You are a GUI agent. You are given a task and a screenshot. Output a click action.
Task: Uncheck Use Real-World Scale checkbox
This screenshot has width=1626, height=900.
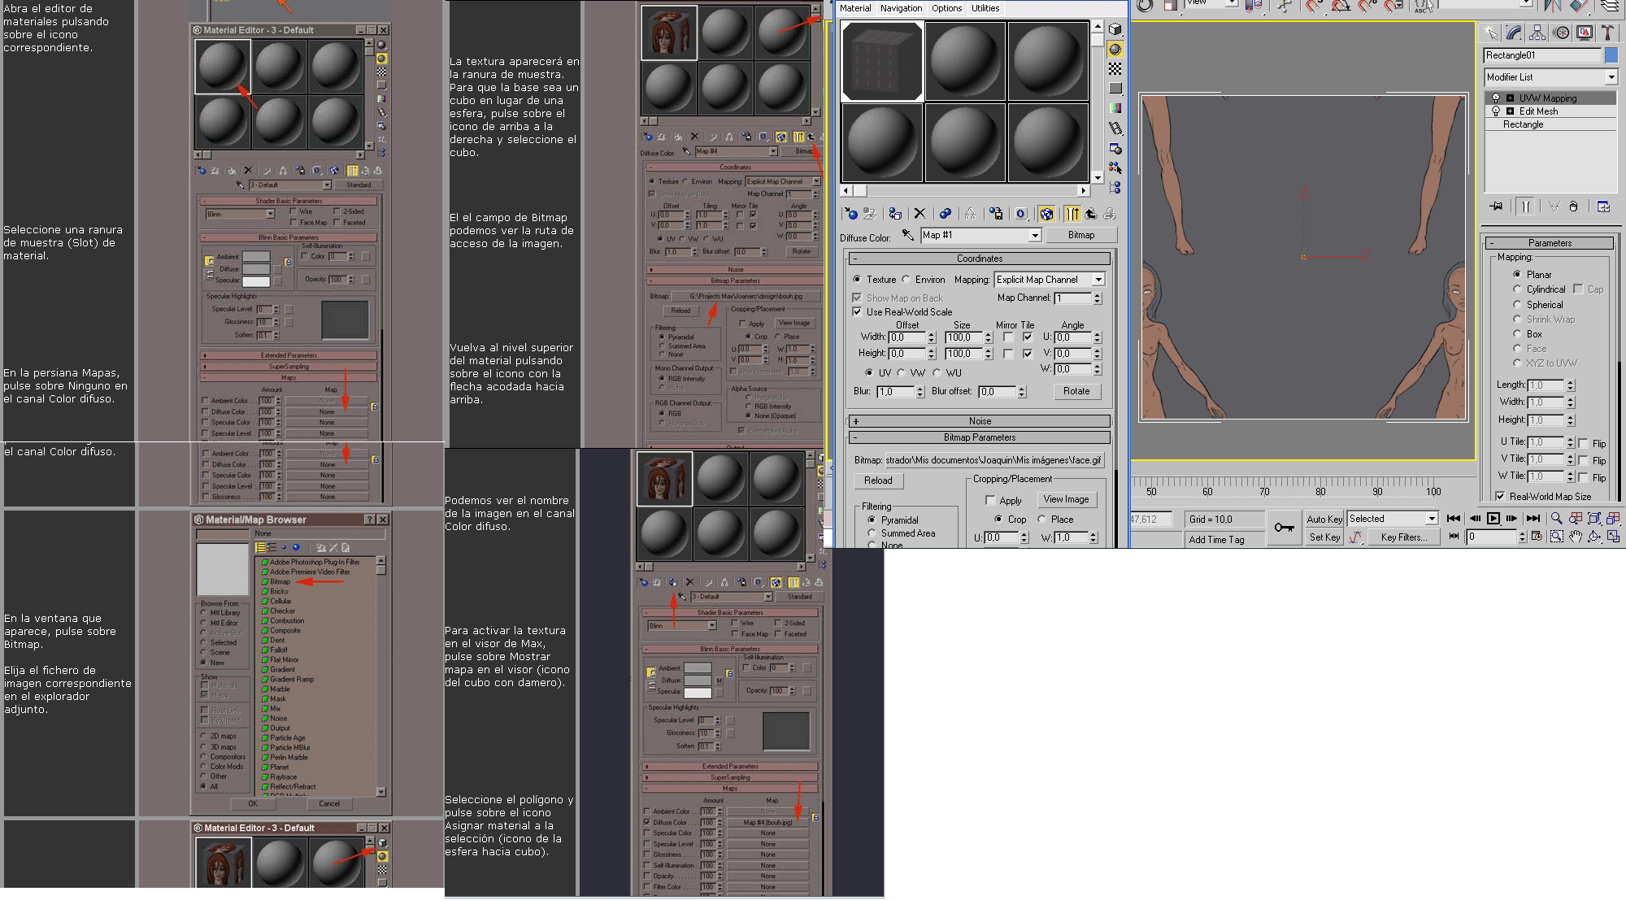857,312
